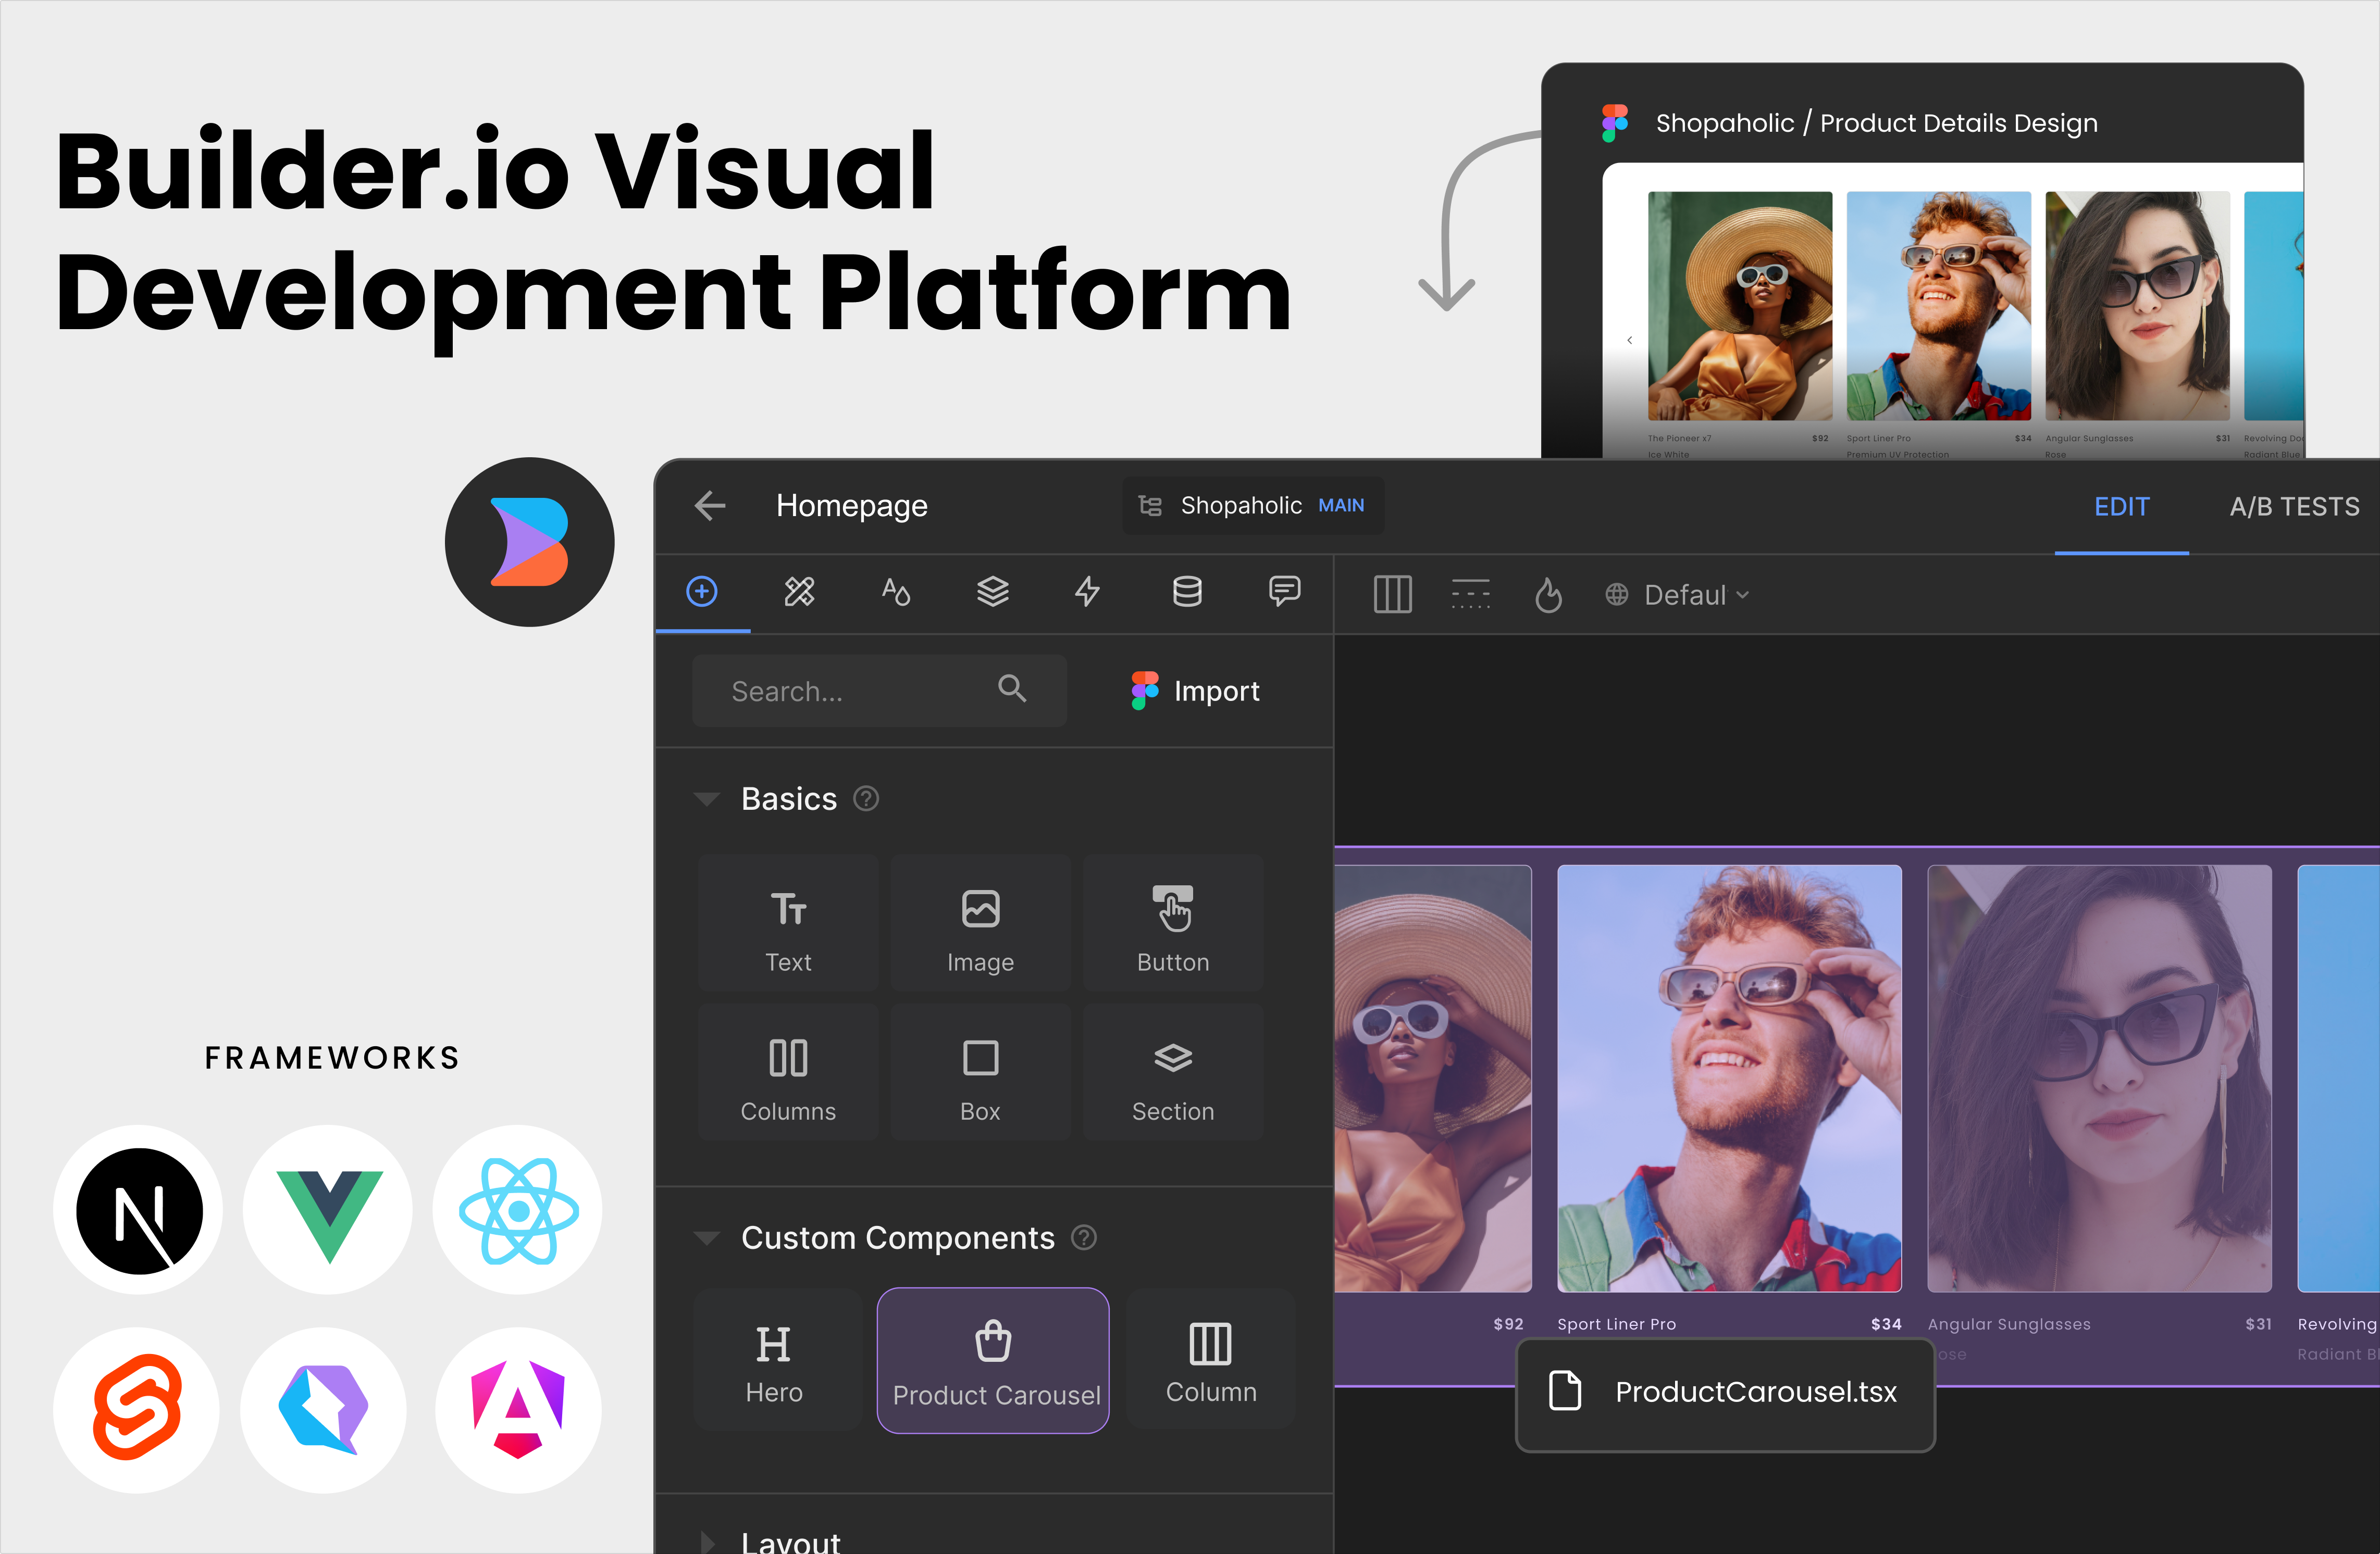Screen dimensions: 2380x1554
Task: Collapse the Basics section
Action: click(x=707, y=798)
